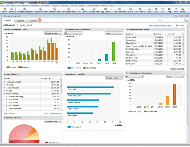This screenshot has height=147, width=190.
Task: Open Income and Expense Trend period dropdown
Action: coord(53,33)
